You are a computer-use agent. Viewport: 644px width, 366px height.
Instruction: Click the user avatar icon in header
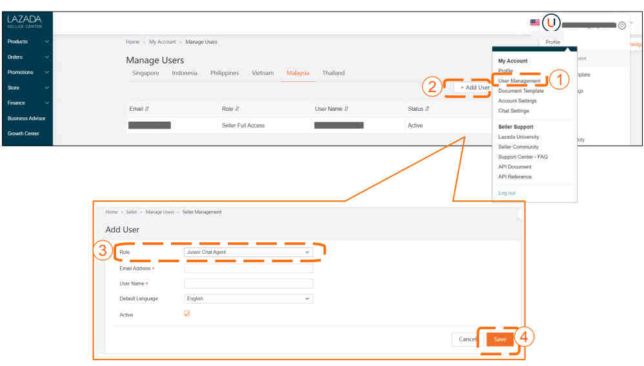(551, 22)
